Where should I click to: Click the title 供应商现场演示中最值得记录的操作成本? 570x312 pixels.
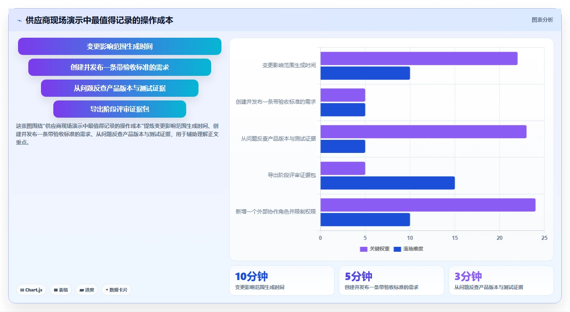point(99,20)
